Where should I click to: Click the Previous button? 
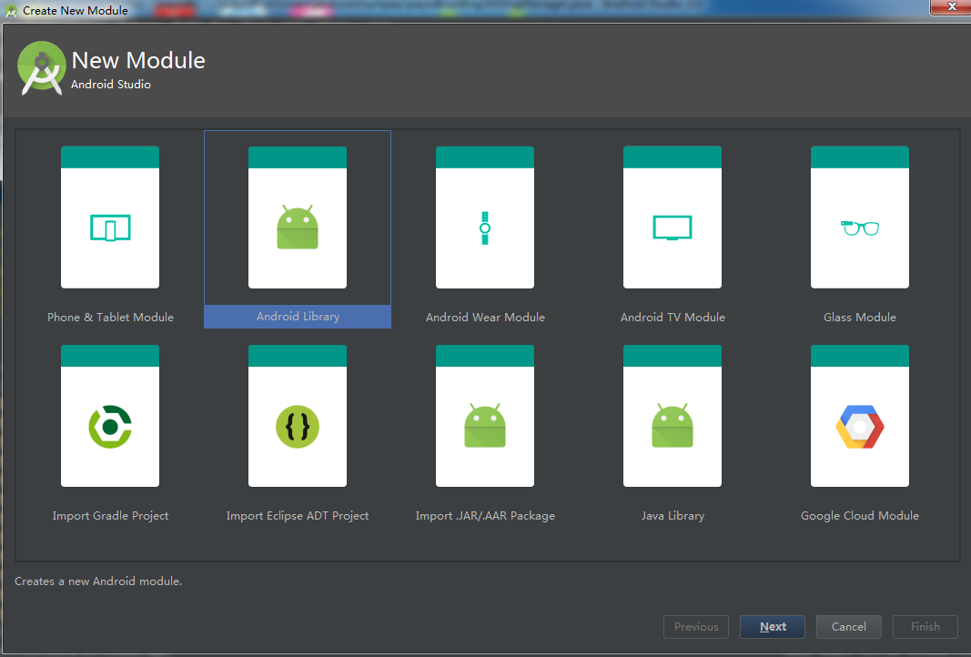pyautogui.click(x=696, y=627)
